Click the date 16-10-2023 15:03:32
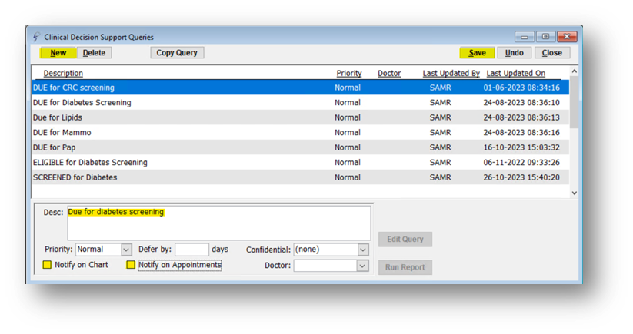The image size is (633, 334). [x=521, y=147]
